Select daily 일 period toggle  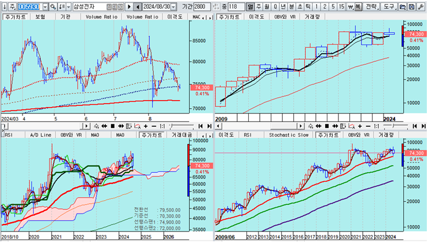tap(250, 6)
